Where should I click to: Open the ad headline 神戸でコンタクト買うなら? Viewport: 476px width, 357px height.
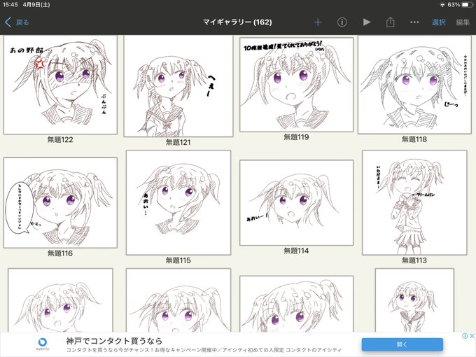(x=114, y=341)
